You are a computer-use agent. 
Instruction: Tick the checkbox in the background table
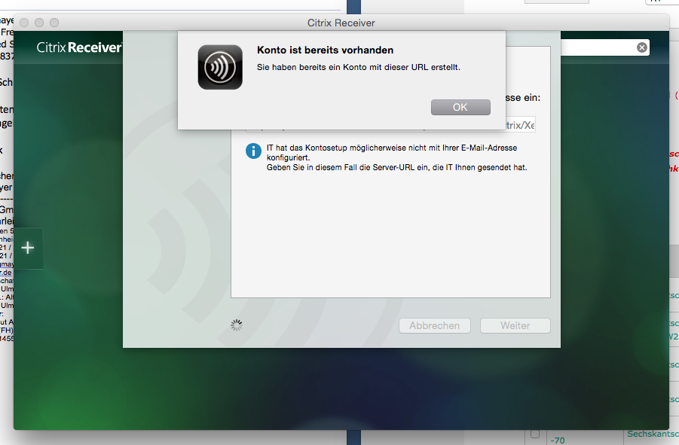coord(535,433)
